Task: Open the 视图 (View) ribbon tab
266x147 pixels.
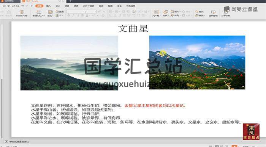Action: 110,6
